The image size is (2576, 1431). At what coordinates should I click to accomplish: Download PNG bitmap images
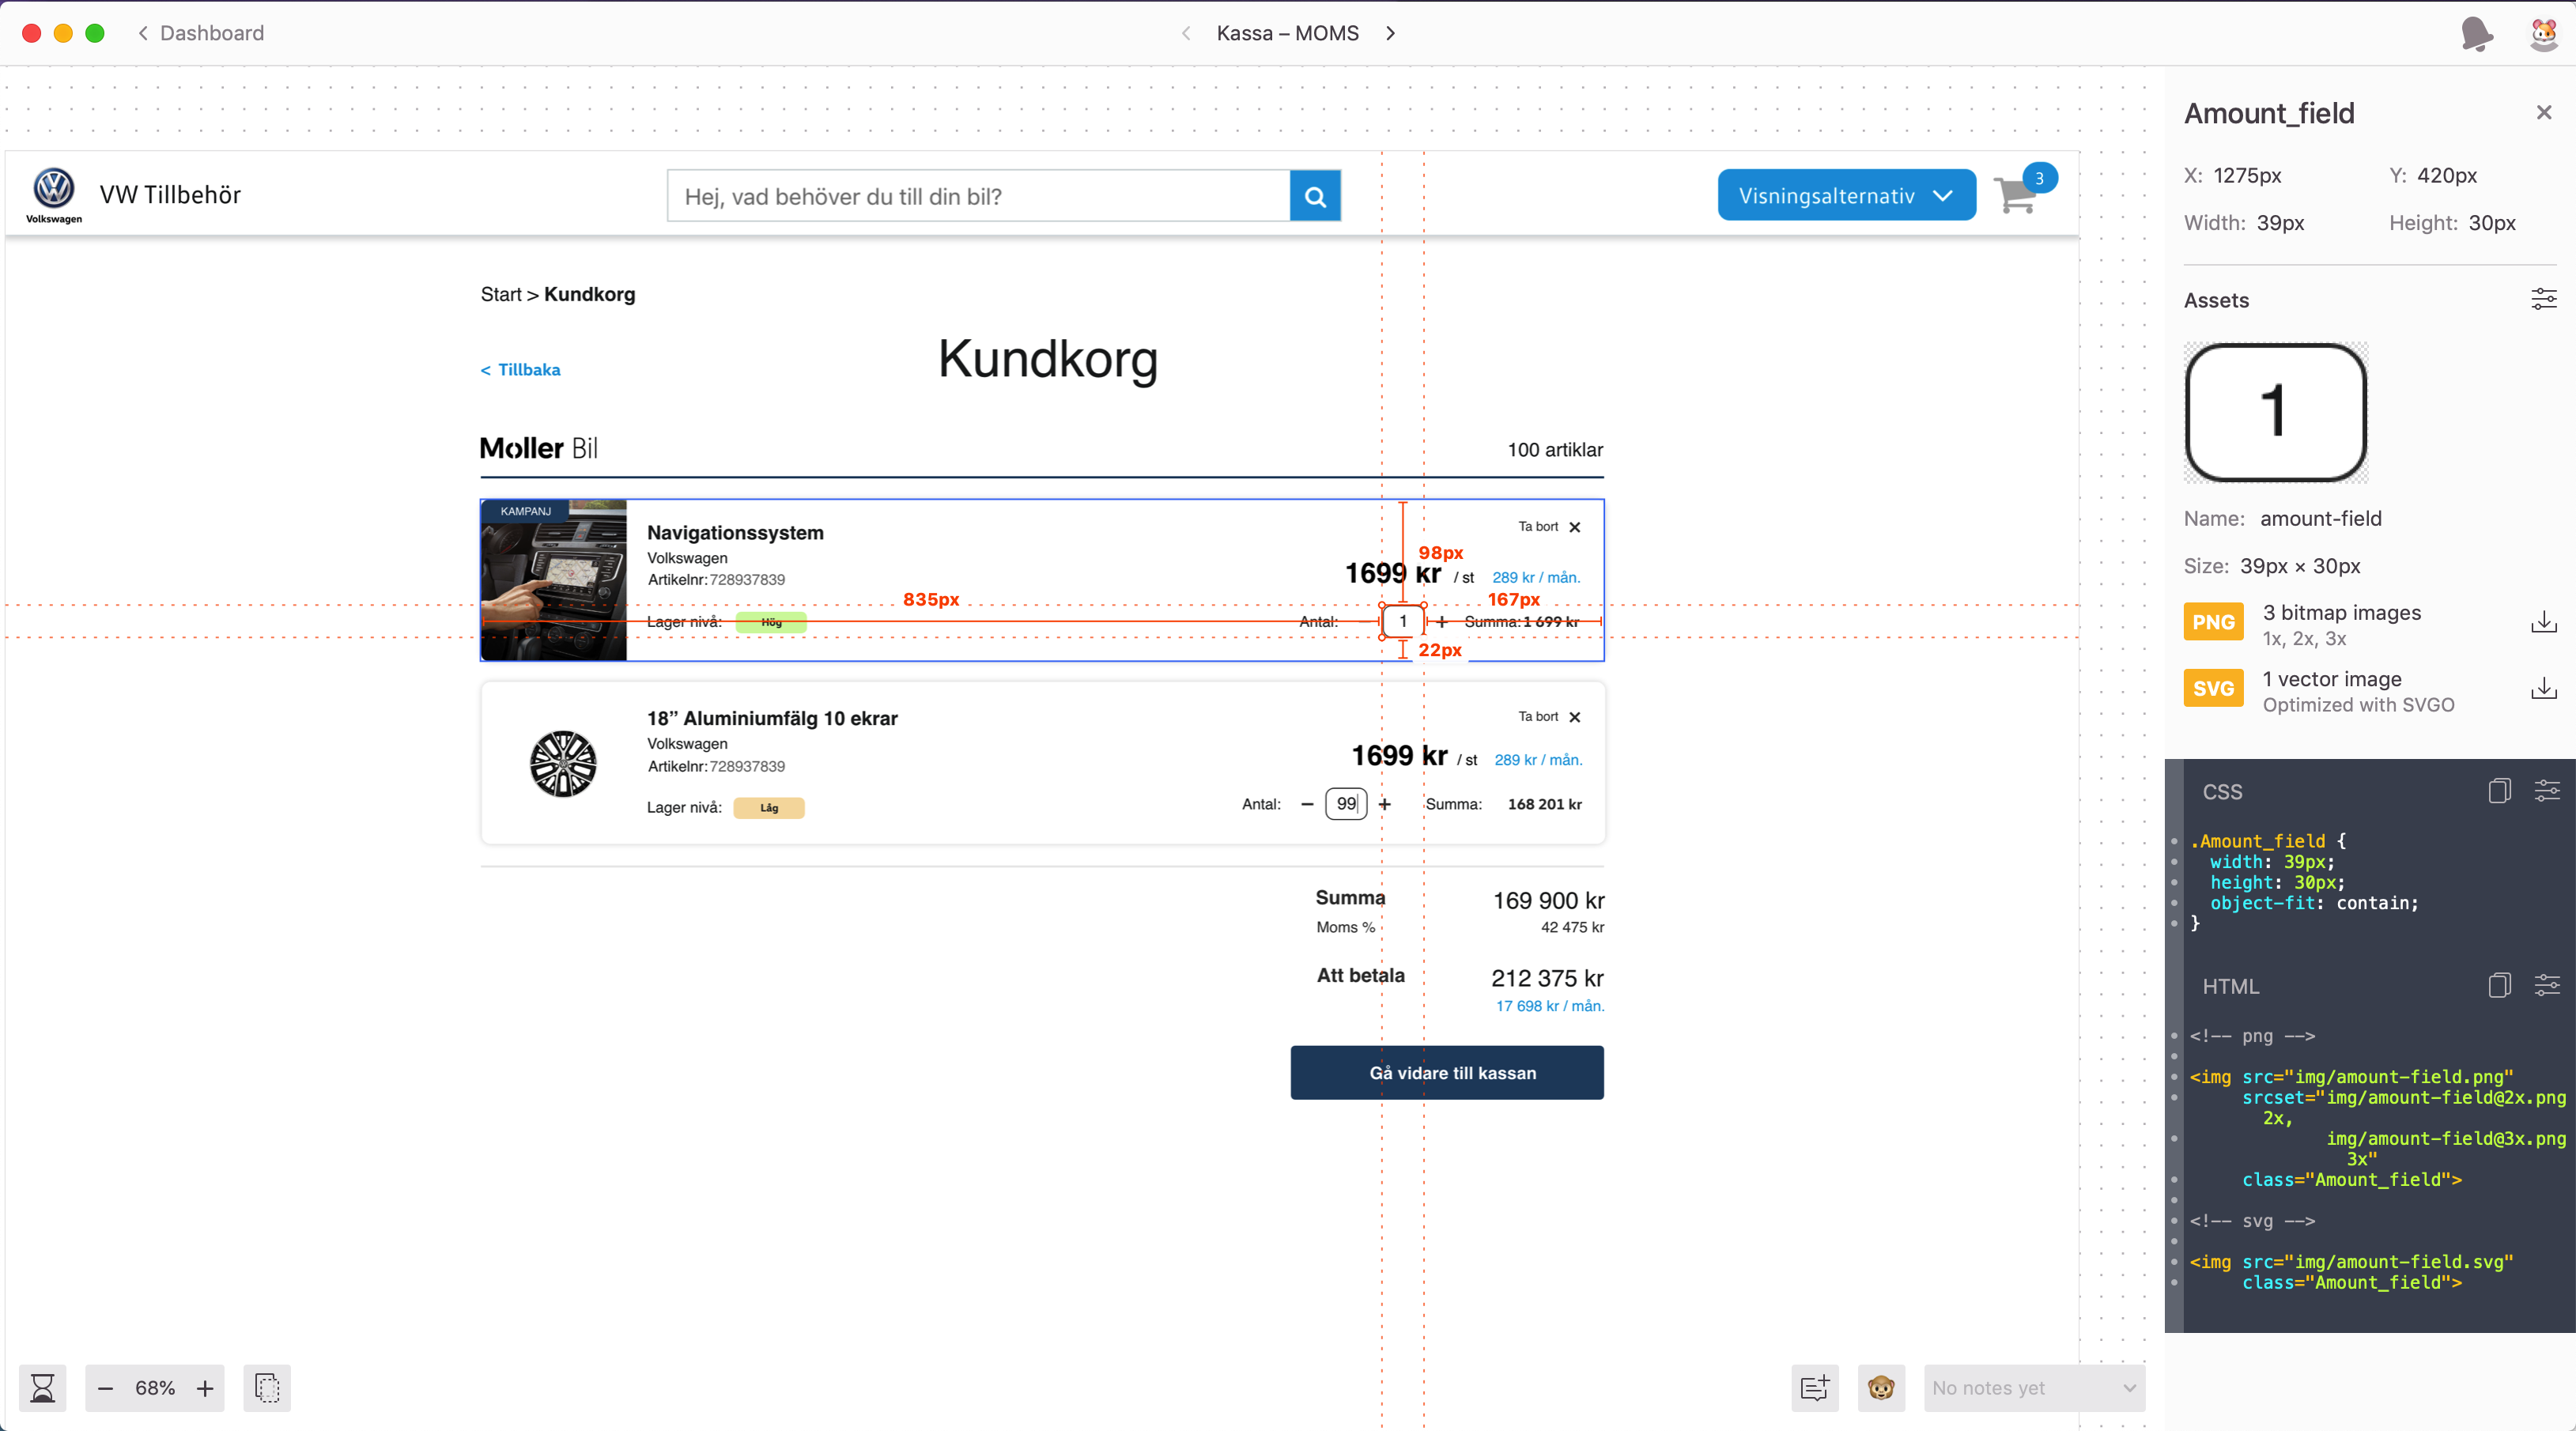2544,623
